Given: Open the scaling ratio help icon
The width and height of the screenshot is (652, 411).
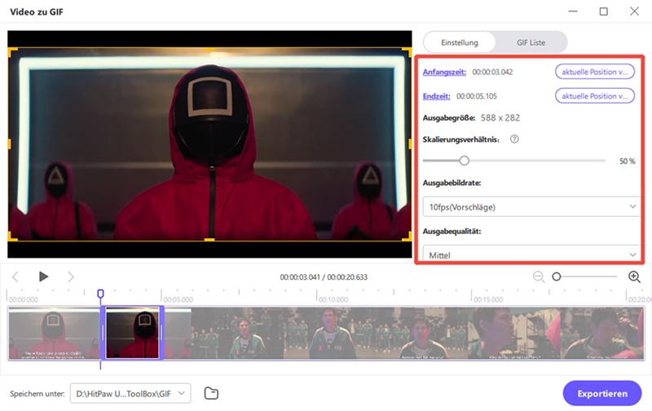Looking at the screenshot, I should click(x=514, y=139).
